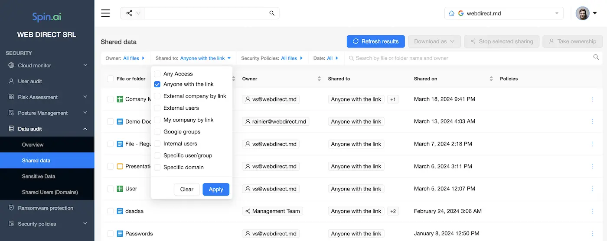Click the file or folder name search field
Screen dimensions: 607x241
pyautogui.click(x=468, y=58)
